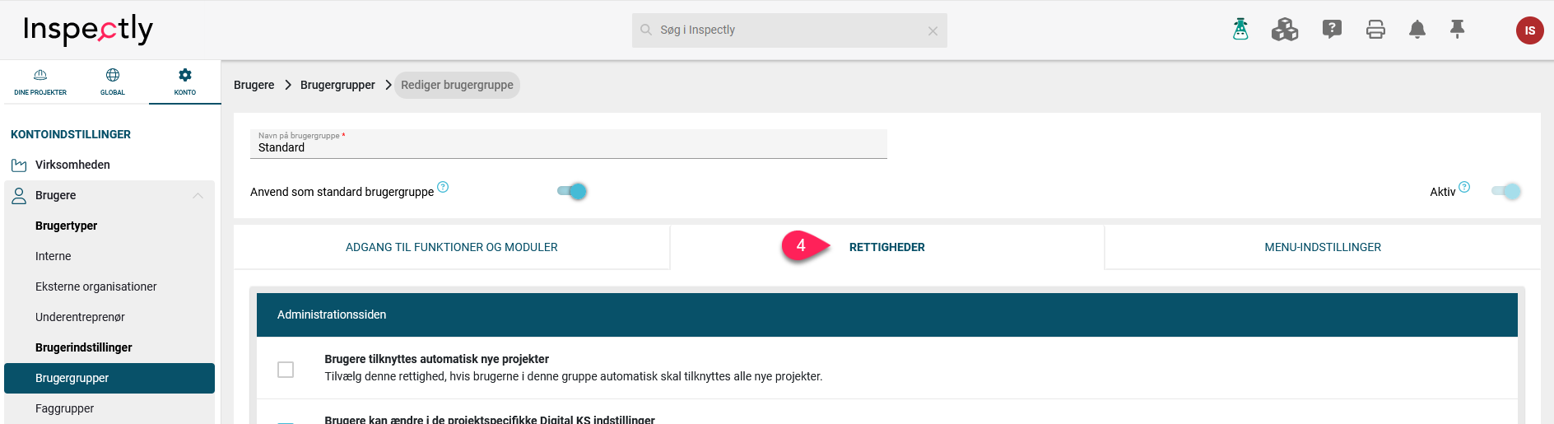The width and height of the screenshot is (1554, 424).
Task: Open the notifications bell
Action: (1417, 30)
